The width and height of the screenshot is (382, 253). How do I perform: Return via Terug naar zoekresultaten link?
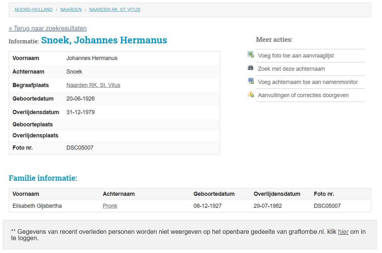(48, 29)
